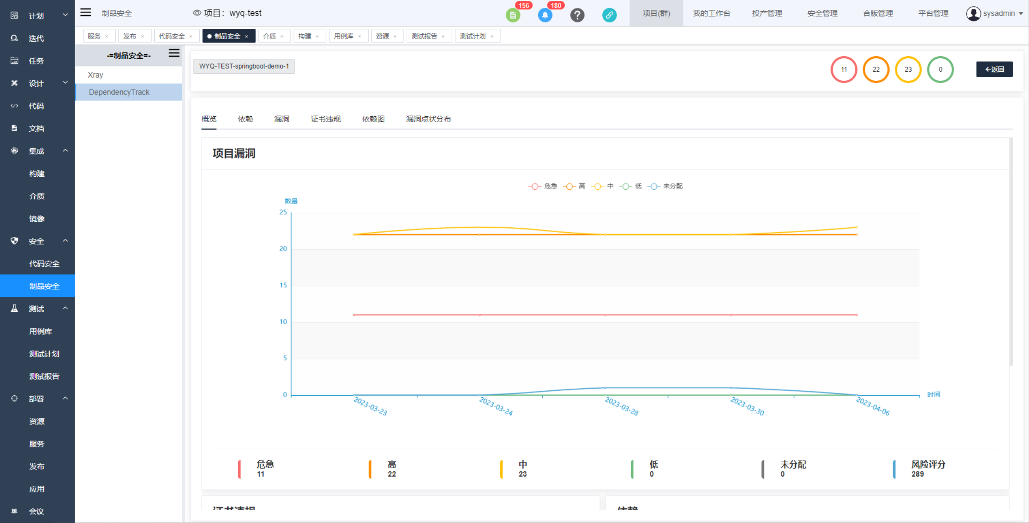
Task: Collapse the 集成 sidebar group
Action: pos(65,151)
